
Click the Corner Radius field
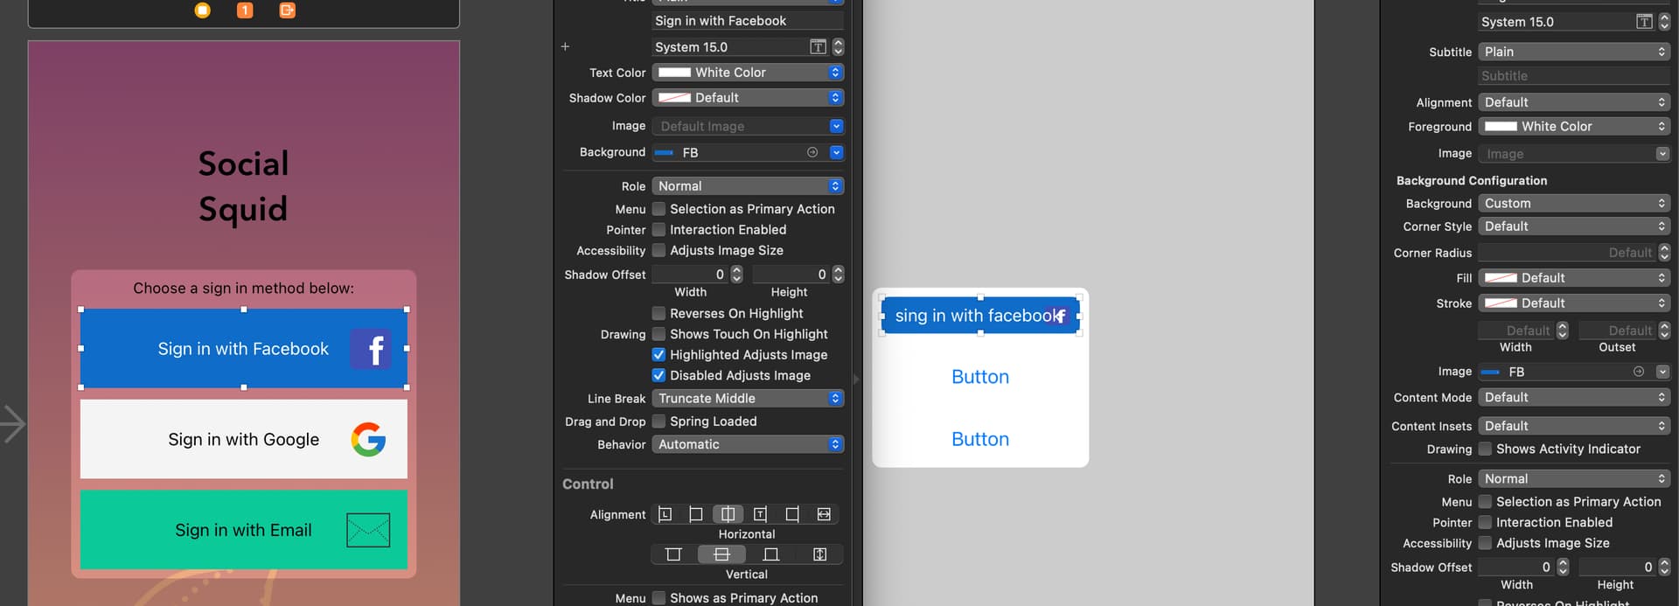(1565, 253)
